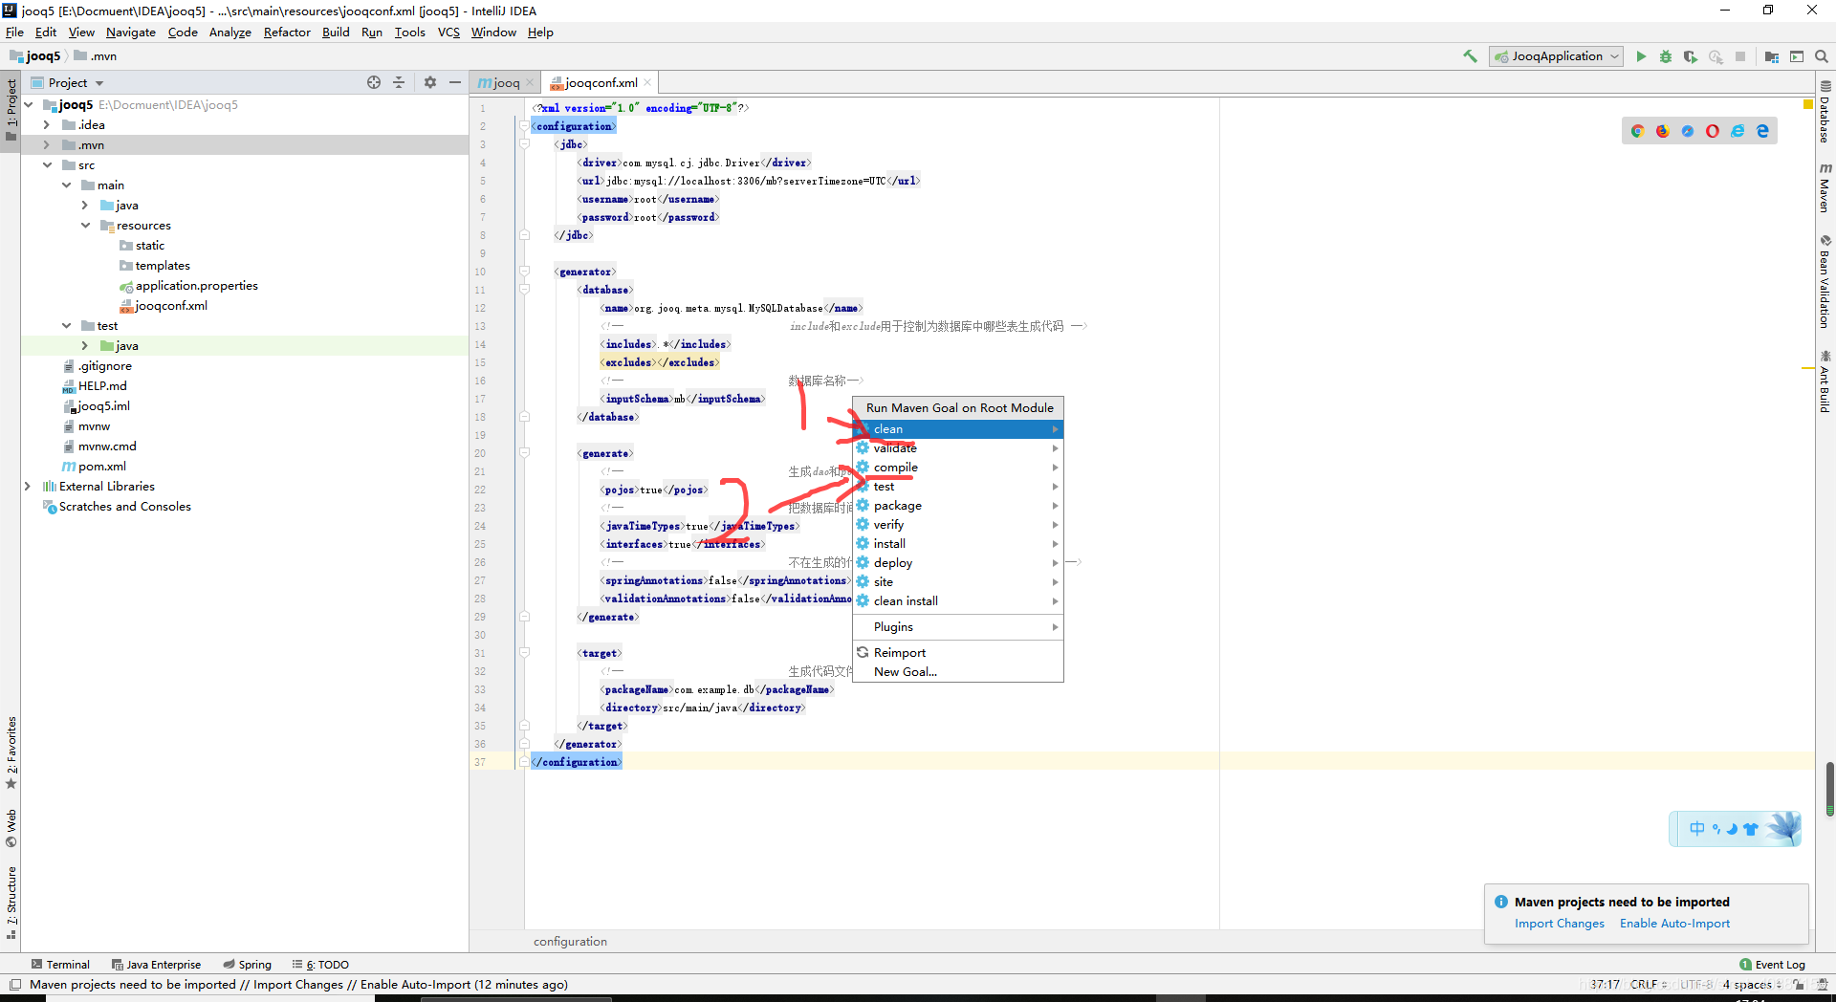Expand the .idea folder
The image size is (1836, 1002).
click(46, 125)
